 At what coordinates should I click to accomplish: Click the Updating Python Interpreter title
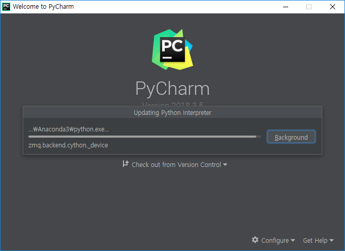(x=173, y=113)
